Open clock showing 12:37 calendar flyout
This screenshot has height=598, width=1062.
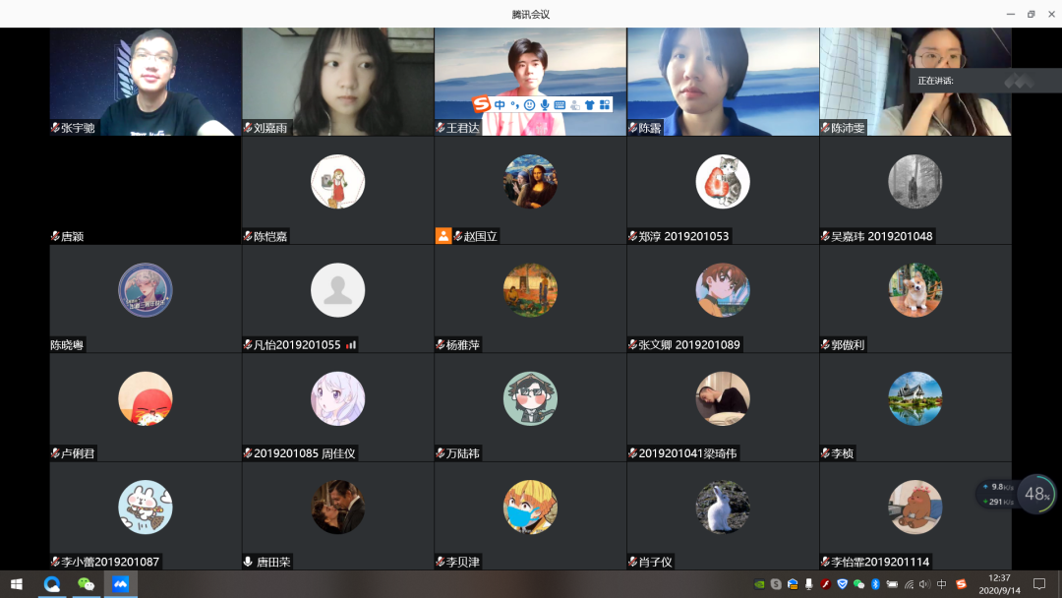(1001, 584)
